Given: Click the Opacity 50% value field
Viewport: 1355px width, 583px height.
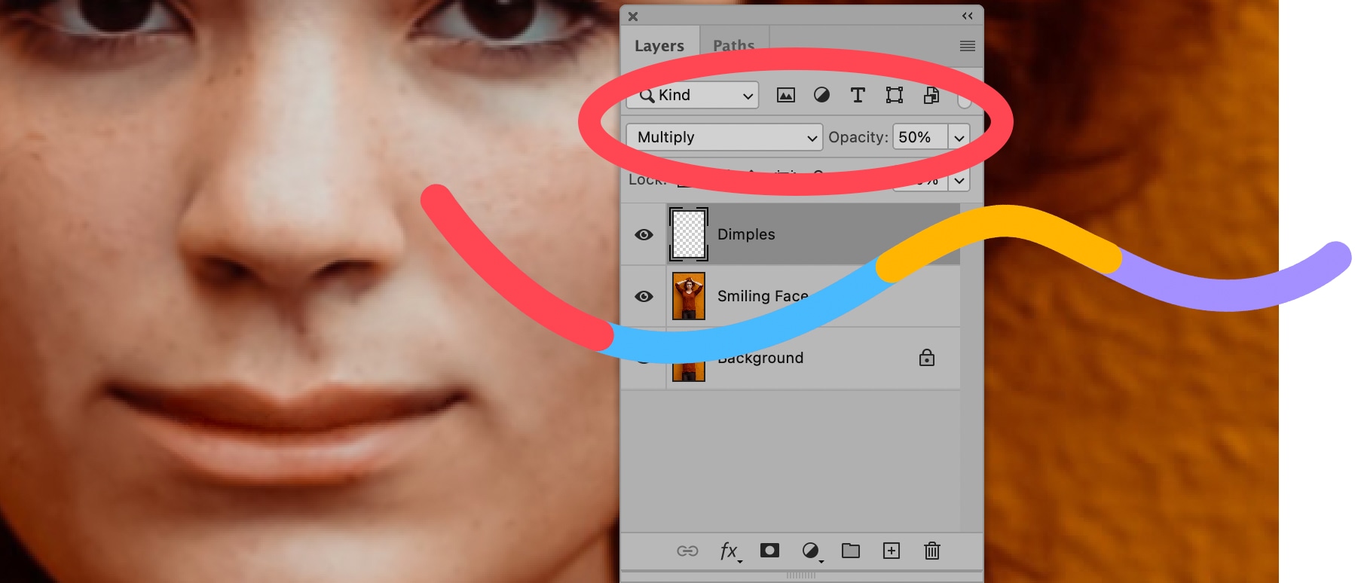Looking at the screenshot, I should 919,137.
